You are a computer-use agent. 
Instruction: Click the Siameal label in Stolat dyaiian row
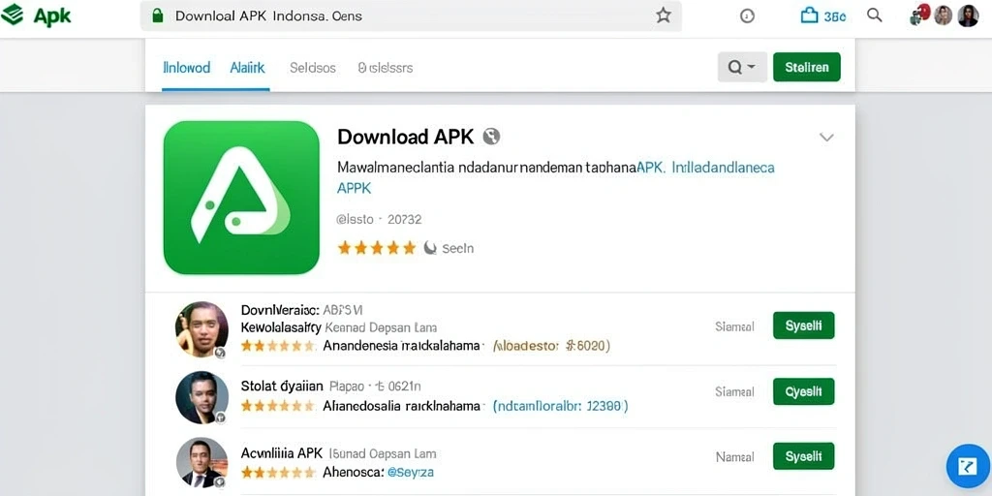point(734,392)
